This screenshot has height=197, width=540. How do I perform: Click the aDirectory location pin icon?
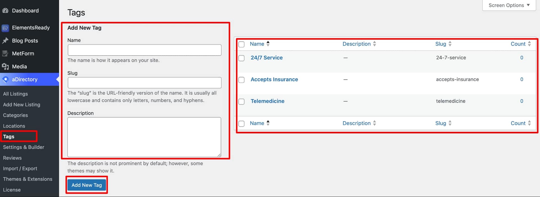pyautogui.click(x=5, y=79)
